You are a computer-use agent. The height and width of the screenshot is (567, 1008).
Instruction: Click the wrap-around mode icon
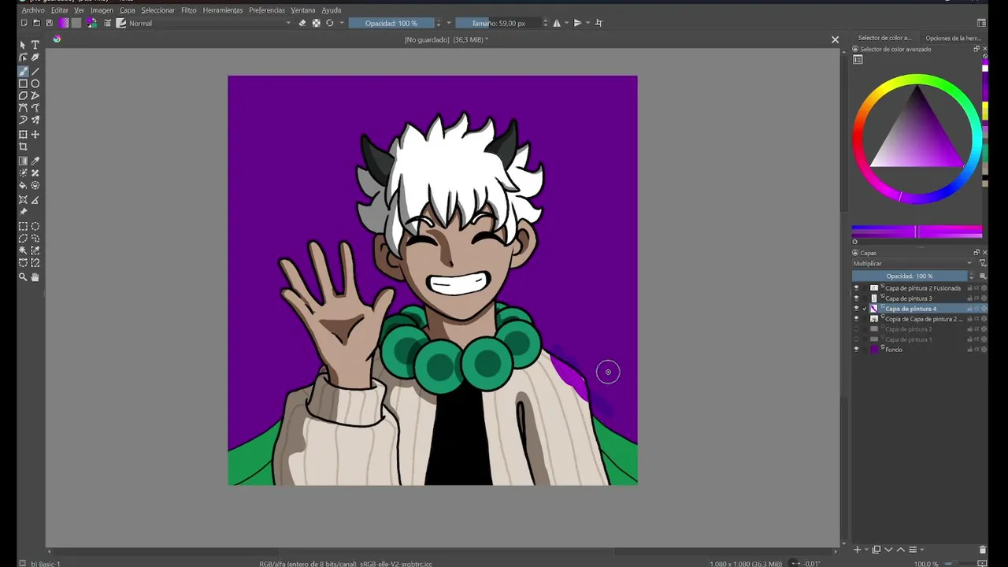598,23
